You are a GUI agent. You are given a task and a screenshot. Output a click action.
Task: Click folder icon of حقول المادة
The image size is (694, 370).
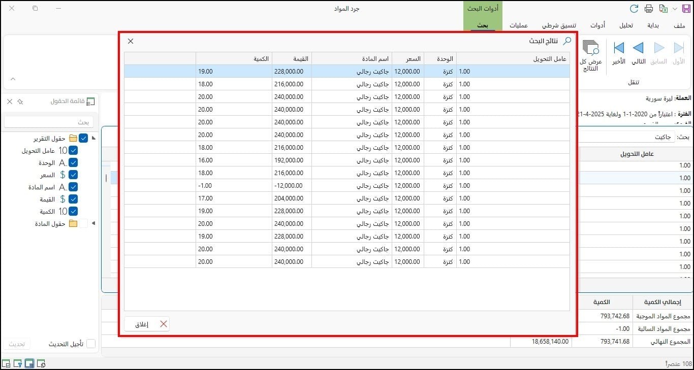point(73,223)
